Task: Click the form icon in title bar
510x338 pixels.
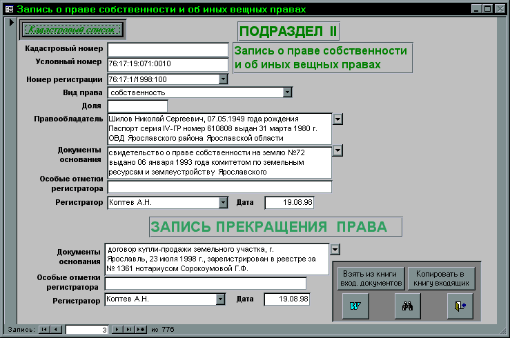Action: click(10, 9)
